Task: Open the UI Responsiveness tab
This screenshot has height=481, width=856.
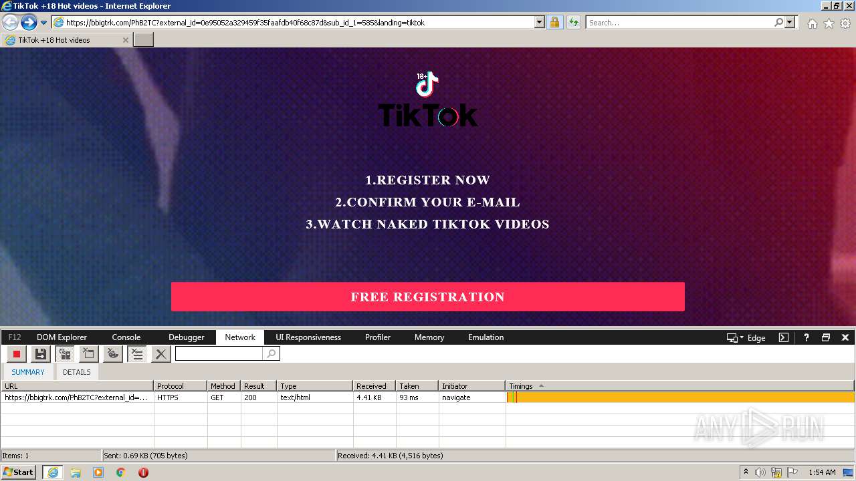Action: [308, 337]
